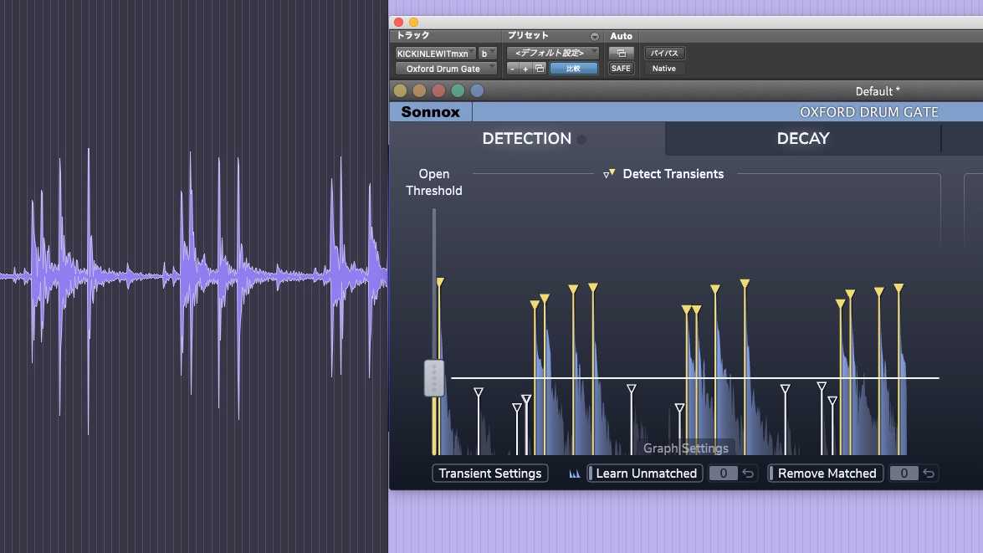This screenshot has width=983, height=553.
Task: Enable Remove Matched mode
Action: (x=827, y=474)
